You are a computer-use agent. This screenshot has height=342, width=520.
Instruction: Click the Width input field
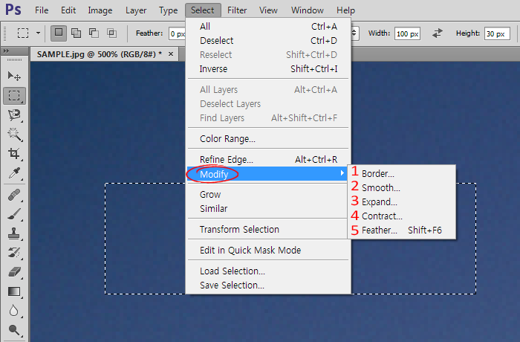(x=407, y=33)
